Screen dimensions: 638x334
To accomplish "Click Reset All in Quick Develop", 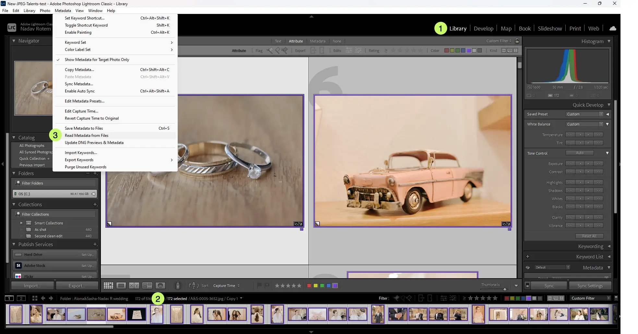I will [x=589, y=236].
